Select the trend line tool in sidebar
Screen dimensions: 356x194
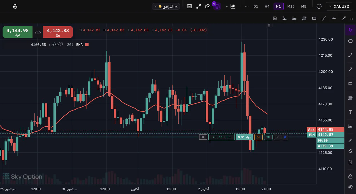tap(350, 55)
